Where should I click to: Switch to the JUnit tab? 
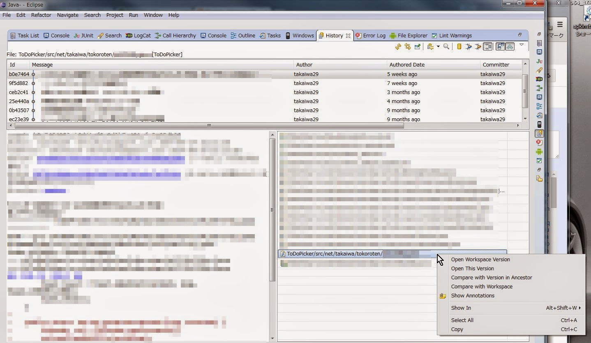83,35
